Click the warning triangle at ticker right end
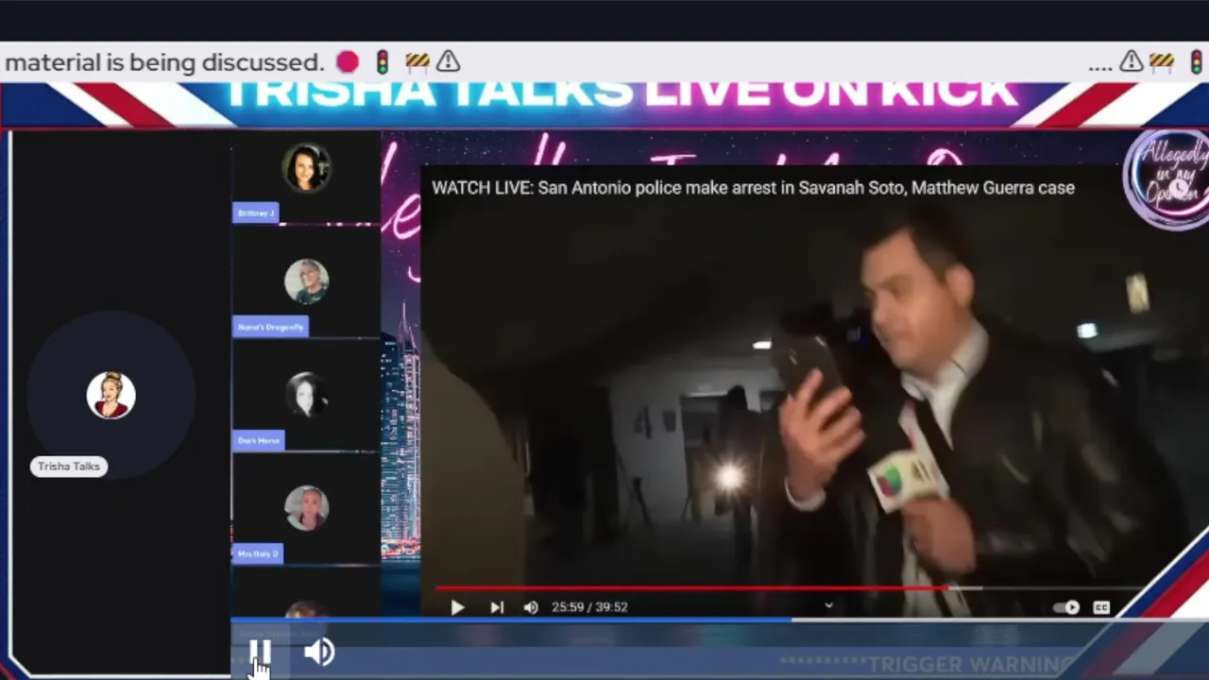Image resolution: width=1209 pixels, height=680 pixels. point(1131,62)
